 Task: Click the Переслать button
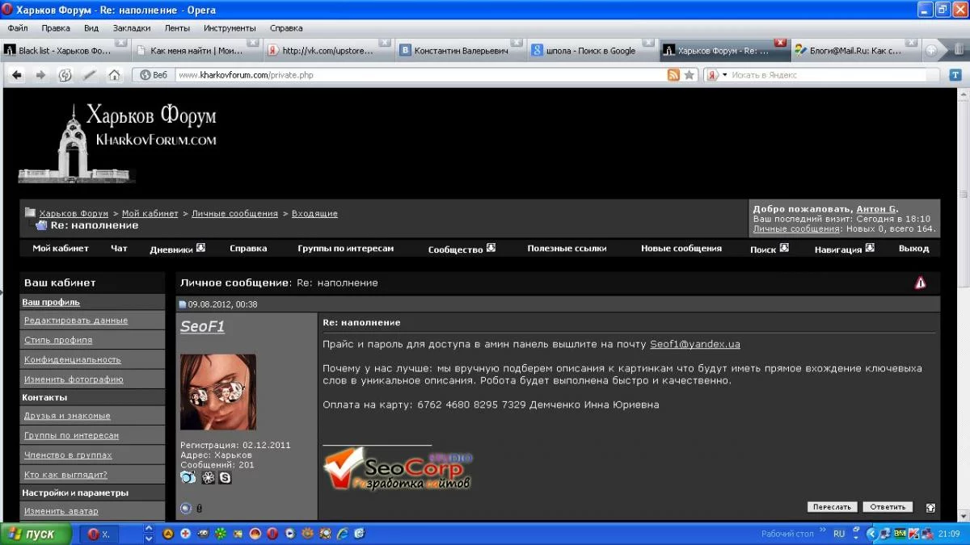pyautogui.click(x=832, y=507)
